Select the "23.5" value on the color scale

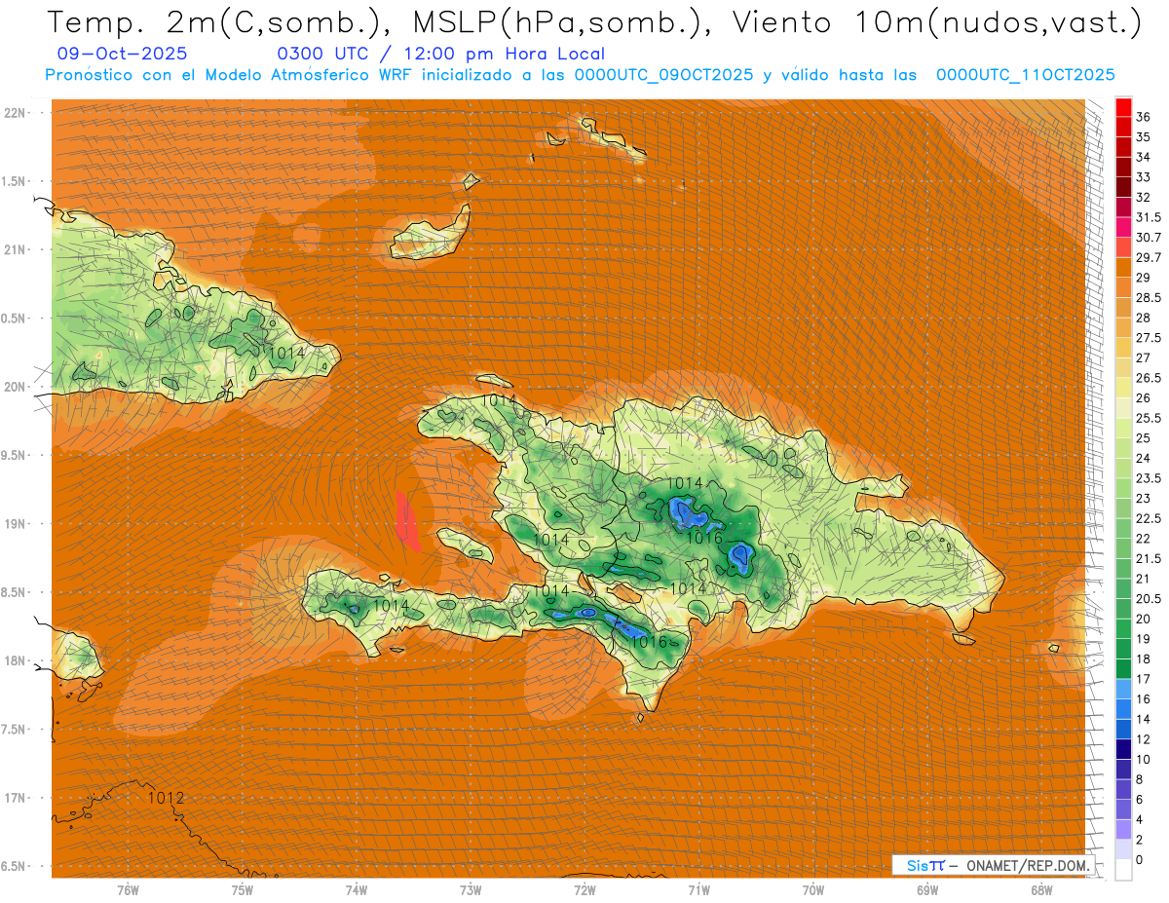tap(1148, 478)
